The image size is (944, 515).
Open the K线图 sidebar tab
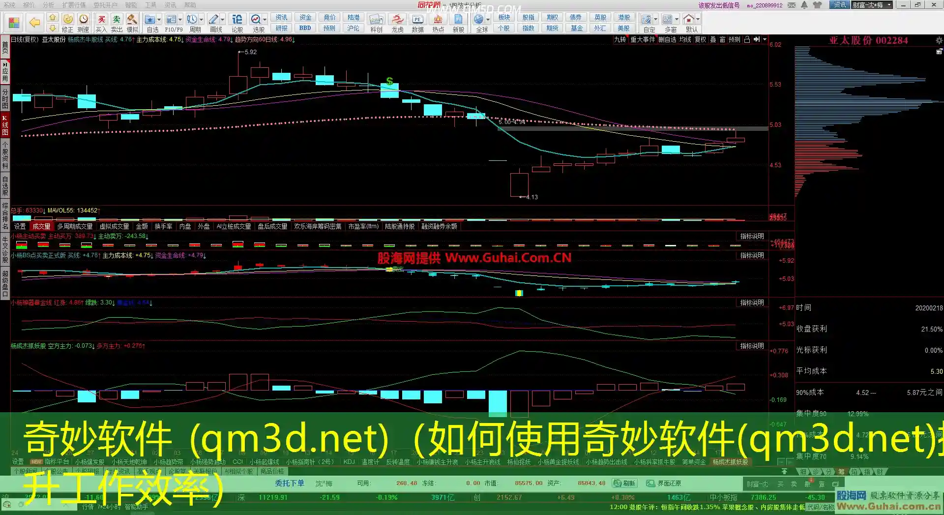(5, 125)
